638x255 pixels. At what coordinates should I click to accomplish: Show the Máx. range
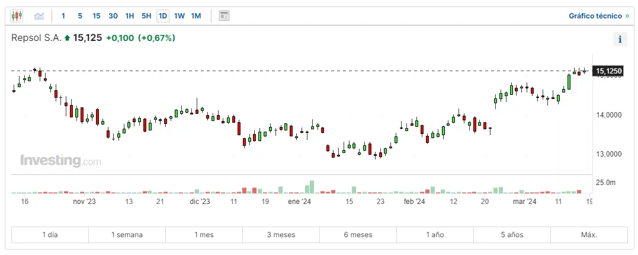point(589,235)
